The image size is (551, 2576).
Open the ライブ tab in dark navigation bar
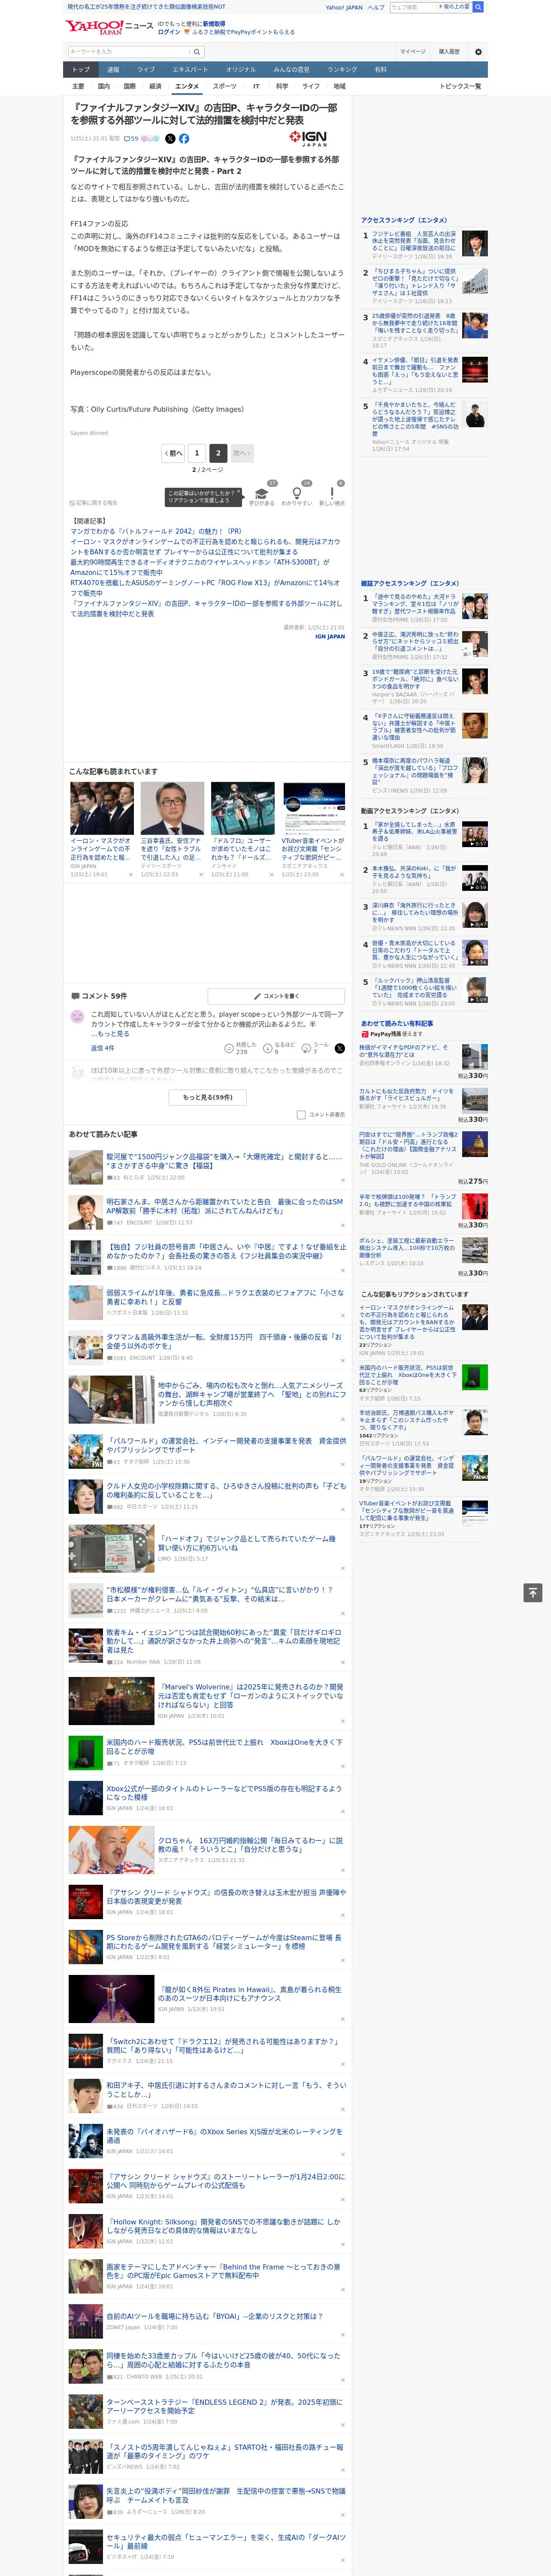(x=146, y=70)
